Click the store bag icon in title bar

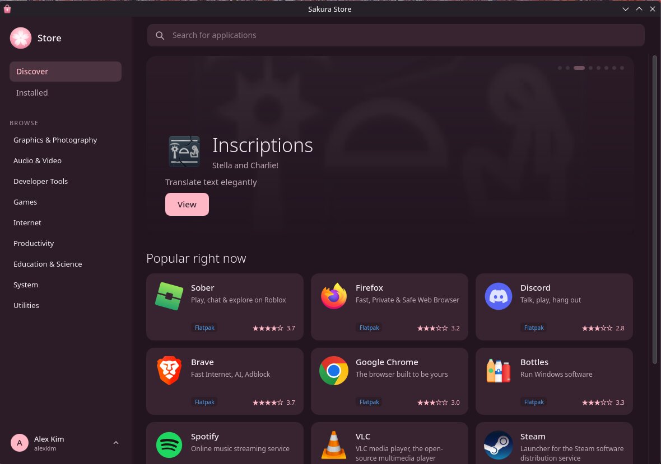(x=7, y=9)
